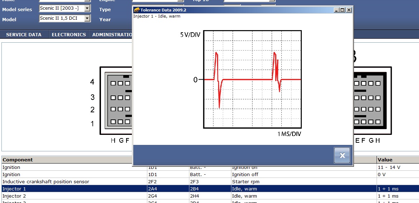Minimize the Tolerance Data 2009.2 popup
This screenshot has width=419, height=203.
(337, 10)
